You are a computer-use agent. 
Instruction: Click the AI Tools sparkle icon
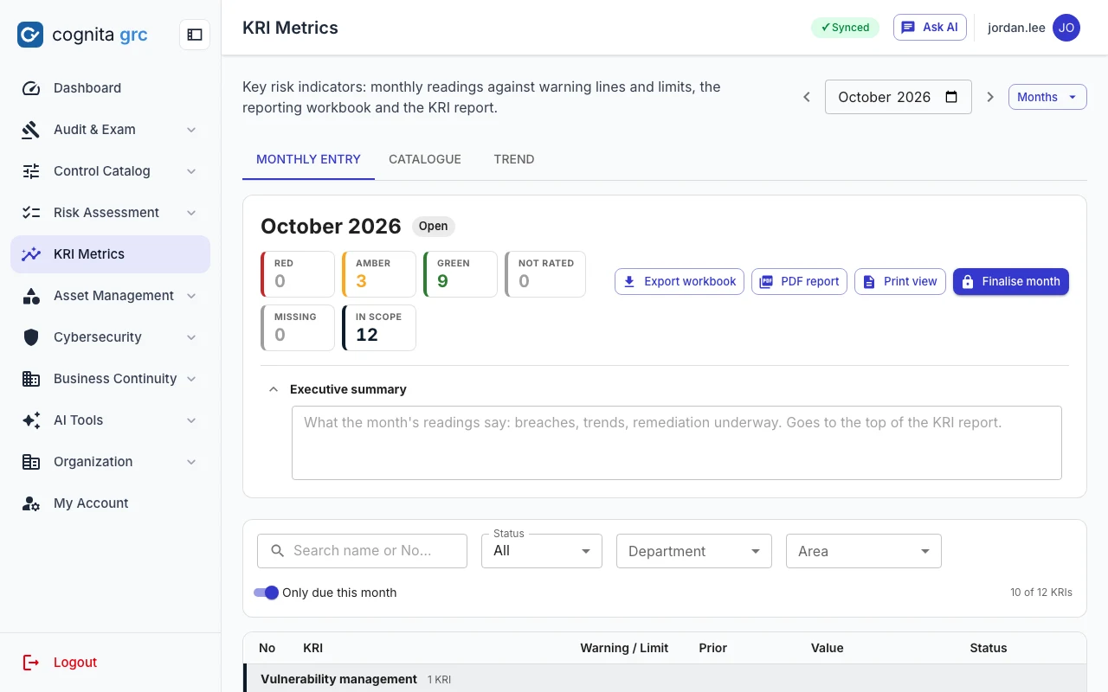(31, 420)
